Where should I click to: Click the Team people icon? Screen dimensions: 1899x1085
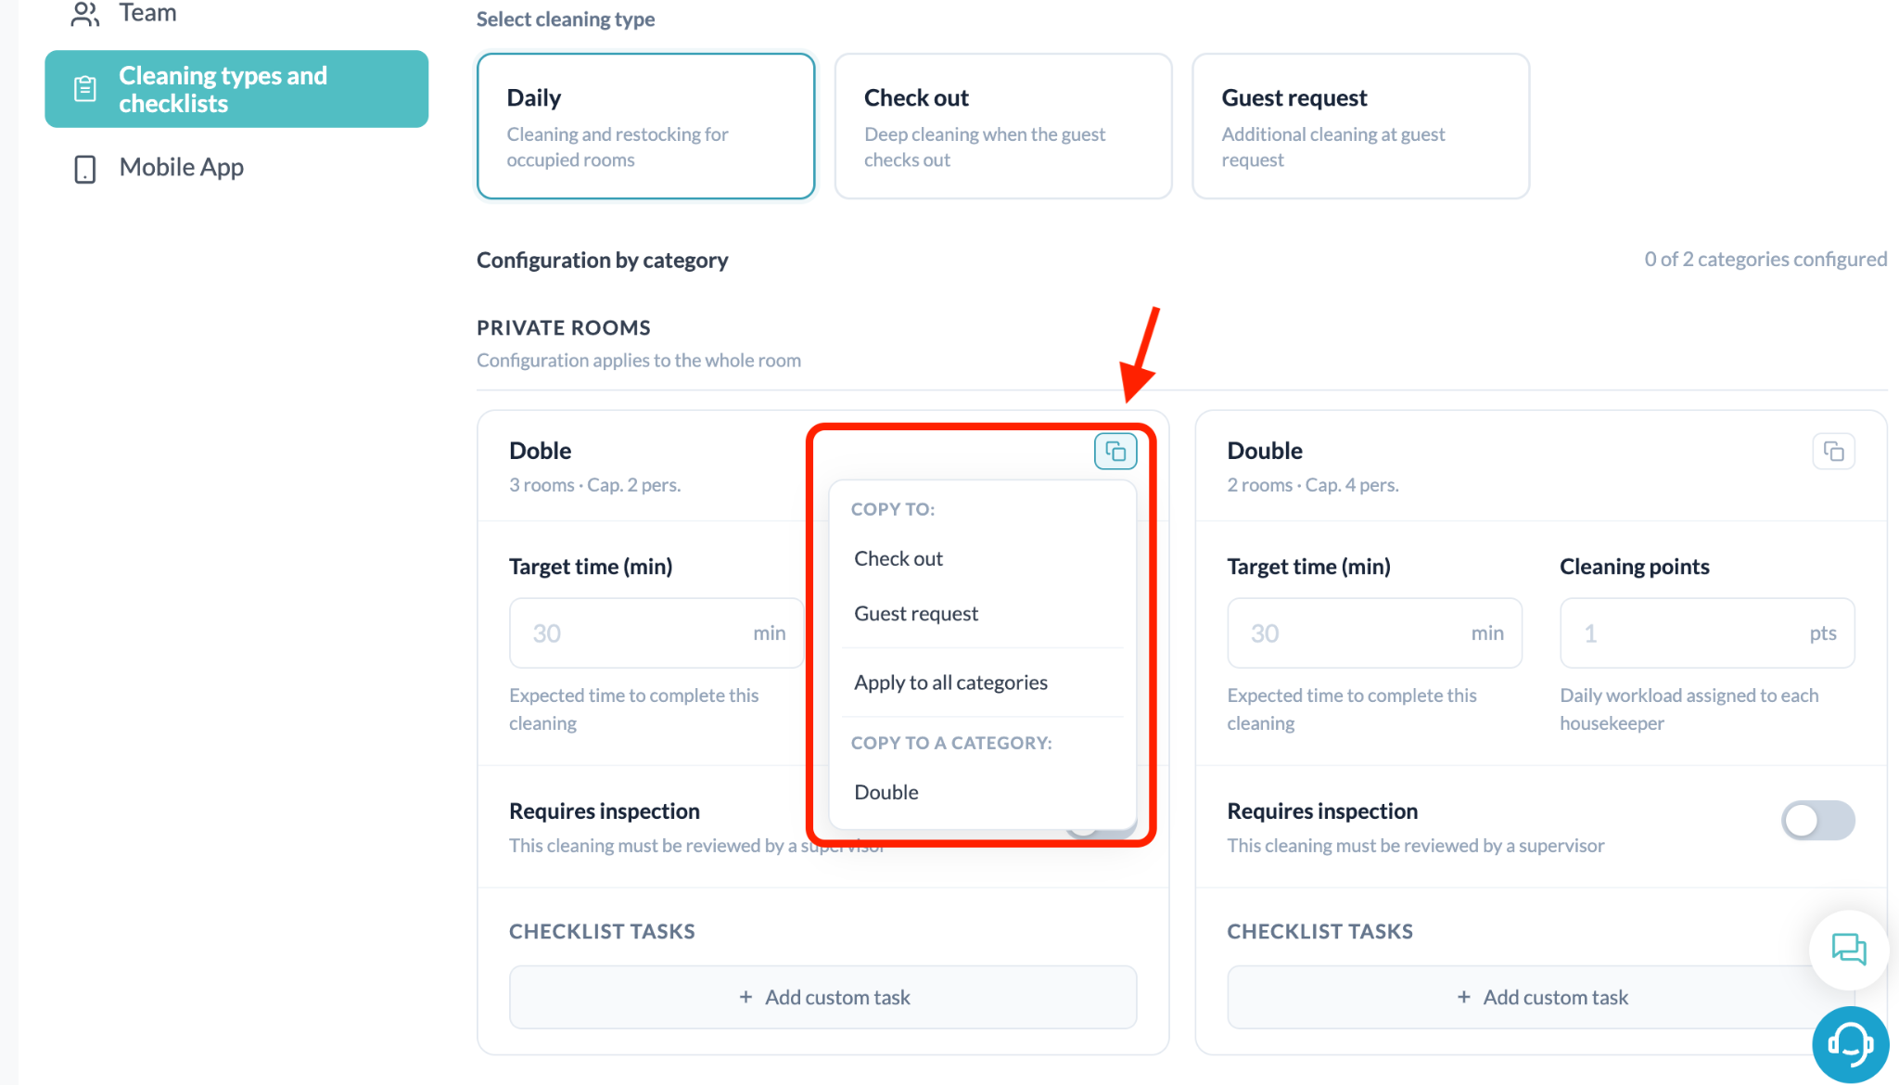[x=84, y=13]
